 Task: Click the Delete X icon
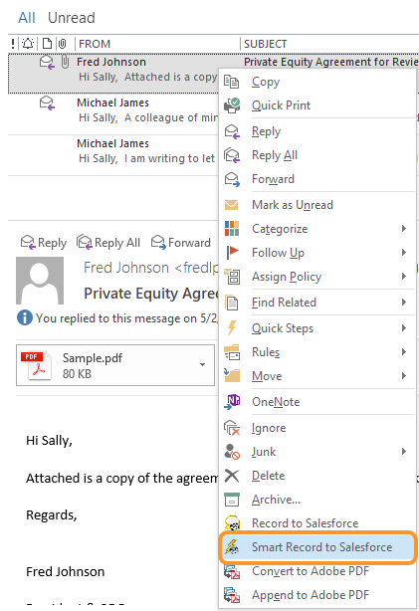coord(232,476)
